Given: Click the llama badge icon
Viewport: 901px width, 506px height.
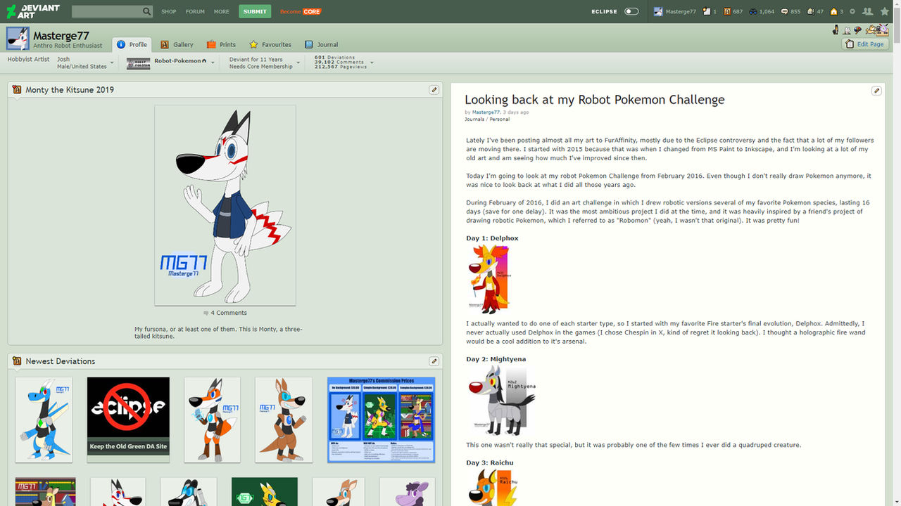Looking at the screenshot, I should [871, 30].
